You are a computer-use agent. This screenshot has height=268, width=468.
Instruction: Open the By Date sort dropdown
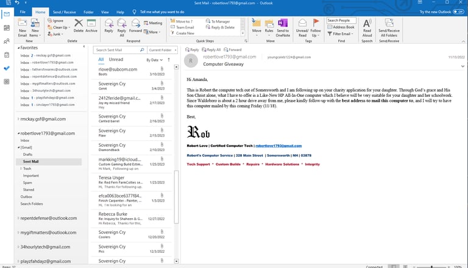154,60
